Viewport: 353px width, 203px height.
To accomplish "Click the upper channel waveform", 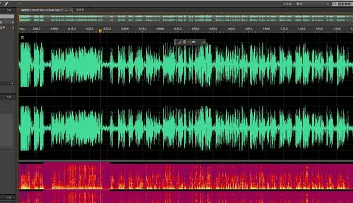I will [186, 65].
